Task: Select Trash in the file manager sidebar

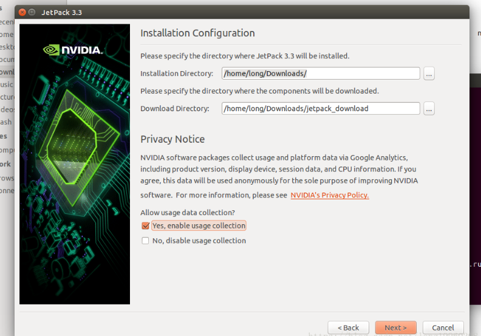Action: 6,122
